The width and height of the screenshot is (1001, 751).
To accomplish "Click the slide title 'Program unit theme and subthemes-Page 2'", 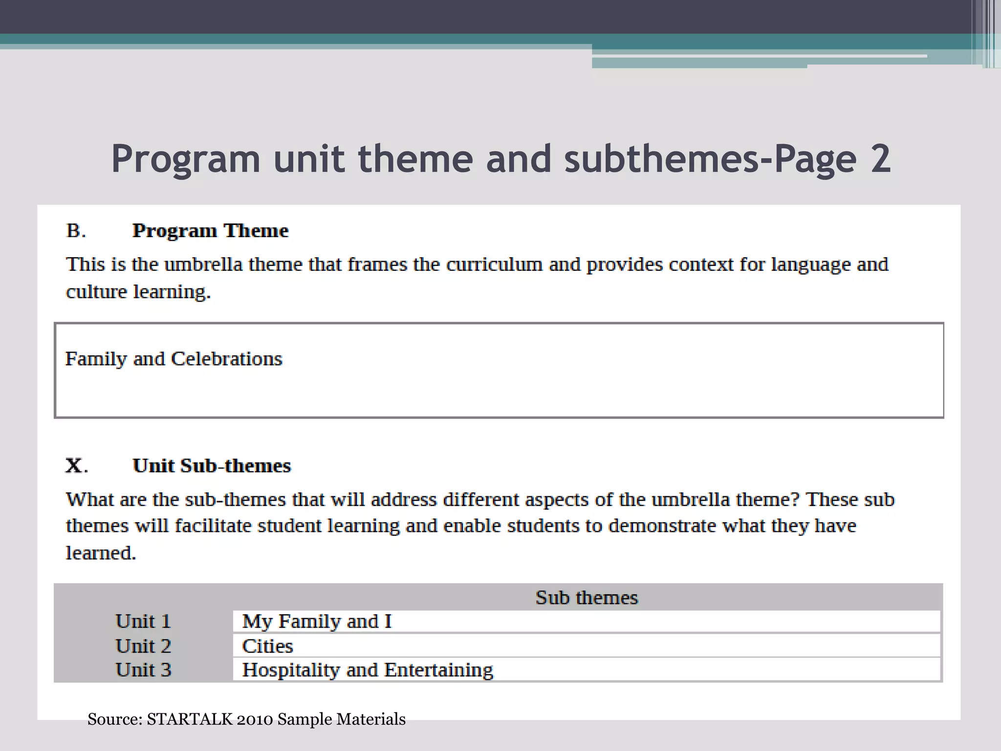I will [501, 159].
